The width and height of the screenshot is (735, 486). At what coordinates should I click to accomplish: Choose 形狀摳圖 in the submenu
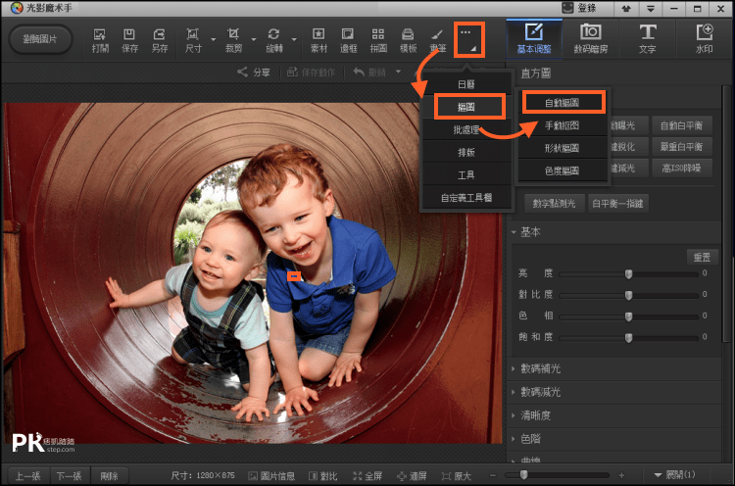pyautogui.click(x=563, y=148)
